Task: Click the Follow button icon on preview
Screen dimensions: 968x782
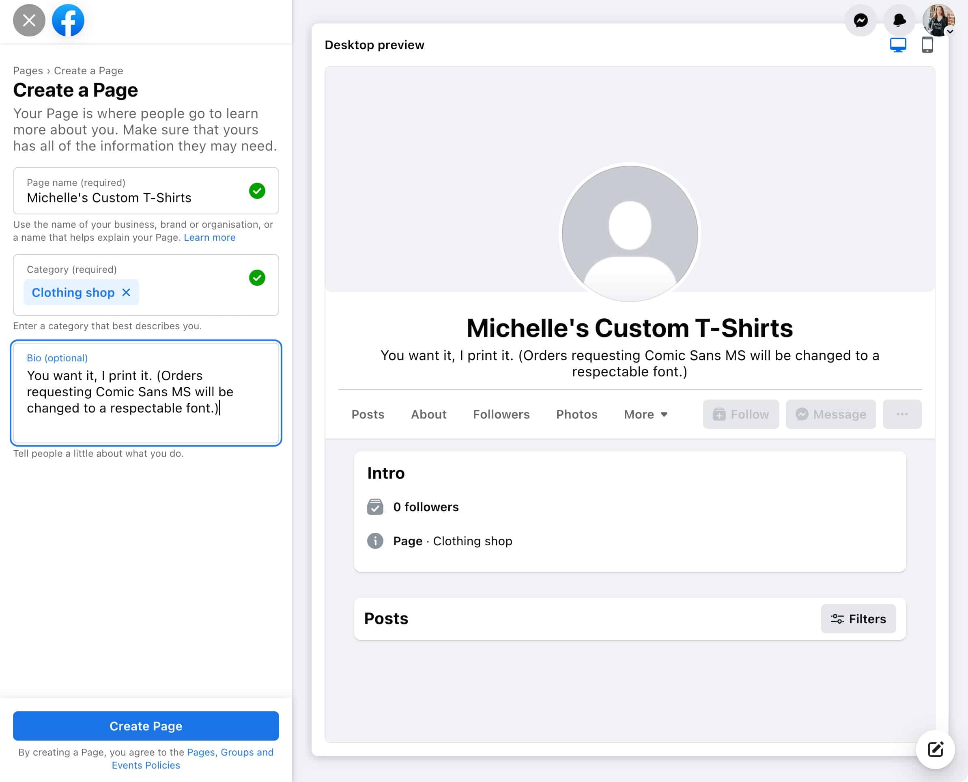Action: [x=719, y=413]
